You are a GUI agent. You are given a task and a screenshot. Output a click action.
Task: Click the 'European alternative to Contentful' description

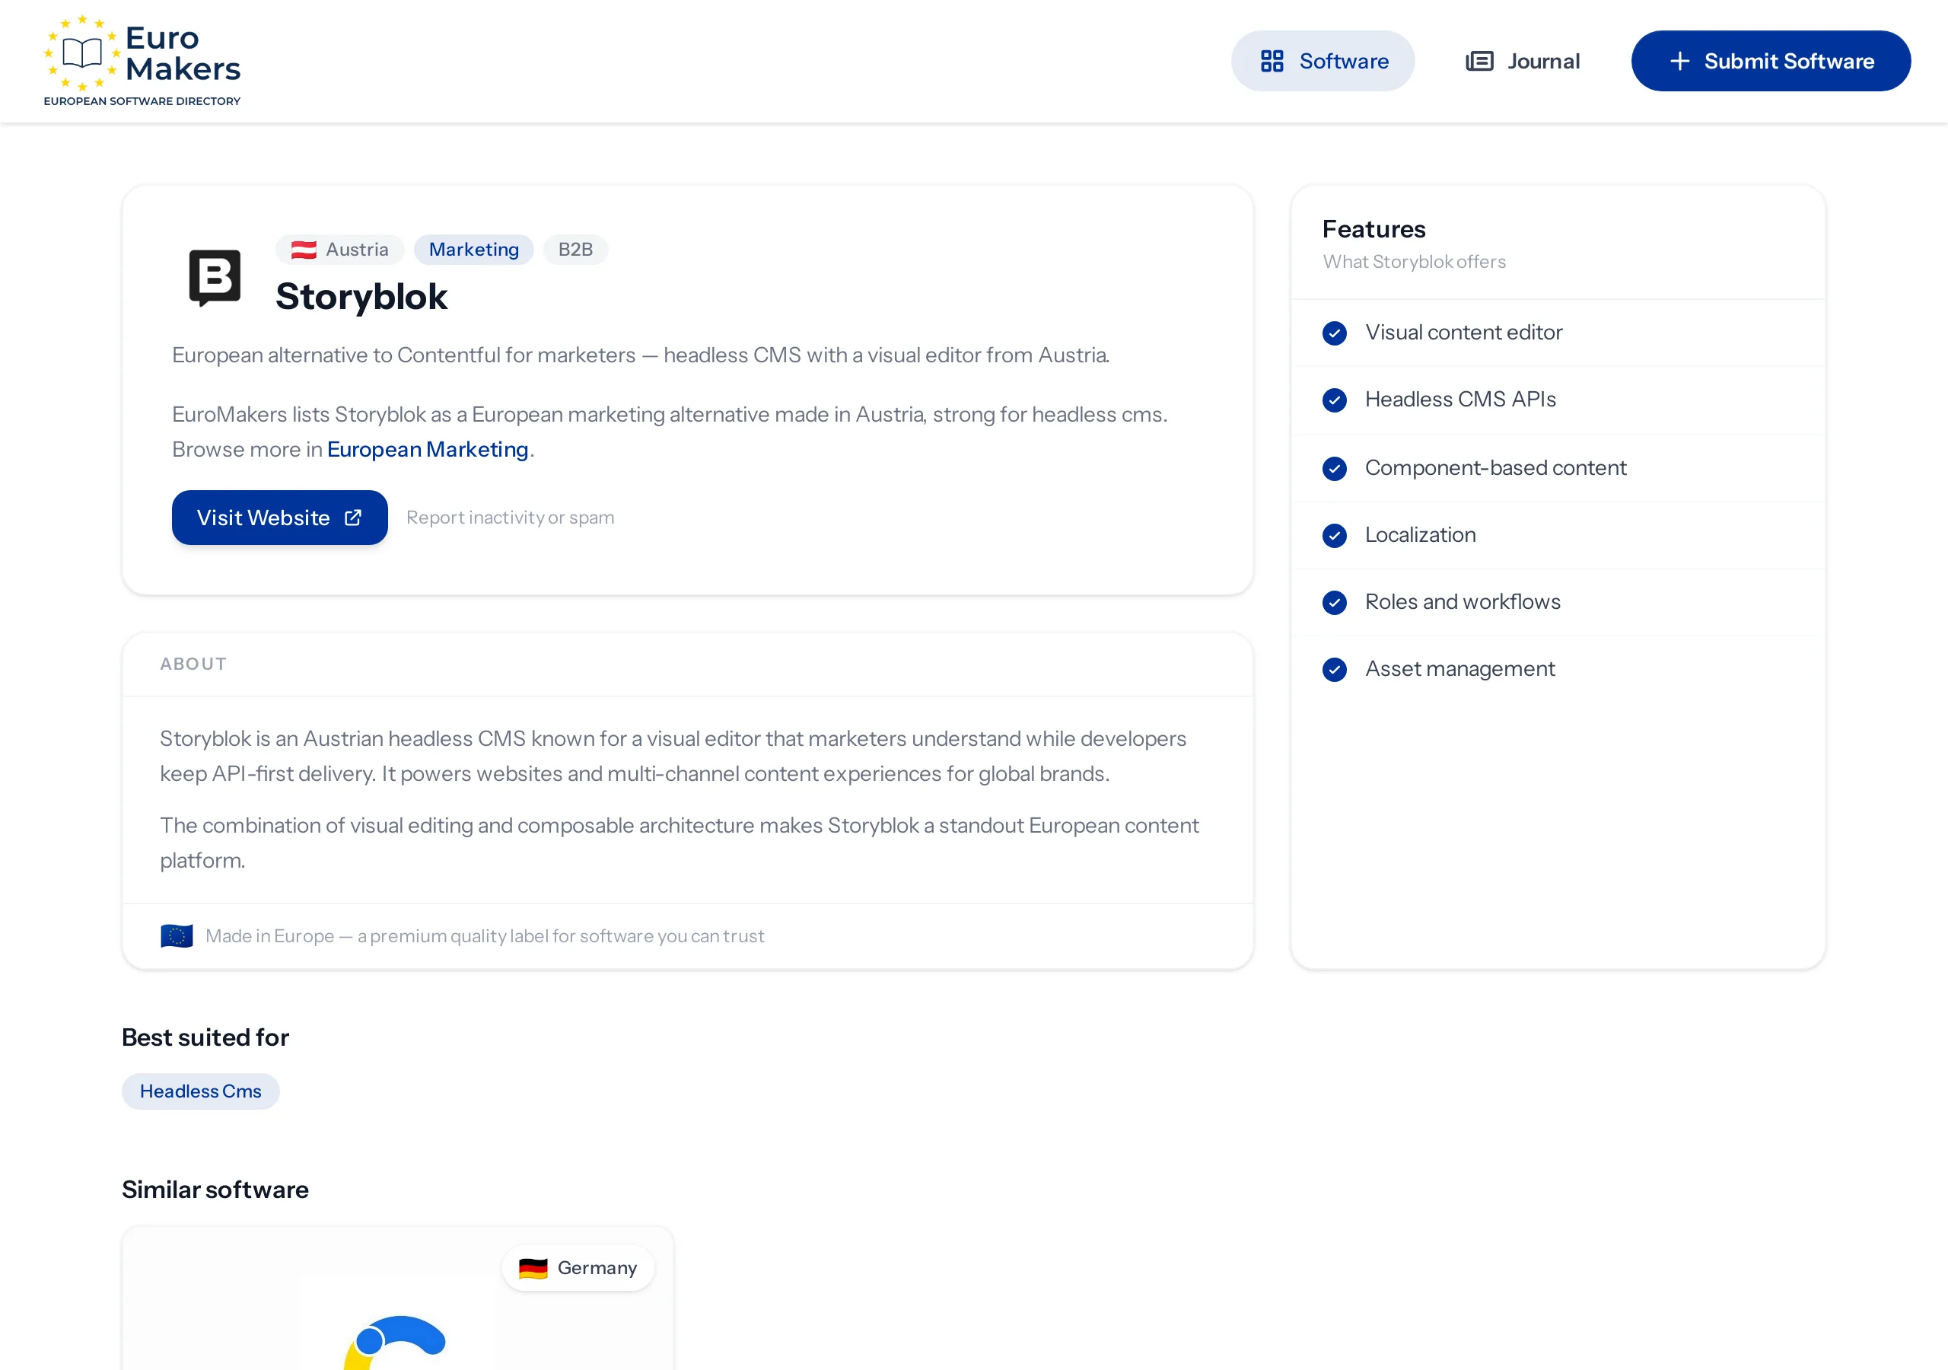[x=641, y=355]
